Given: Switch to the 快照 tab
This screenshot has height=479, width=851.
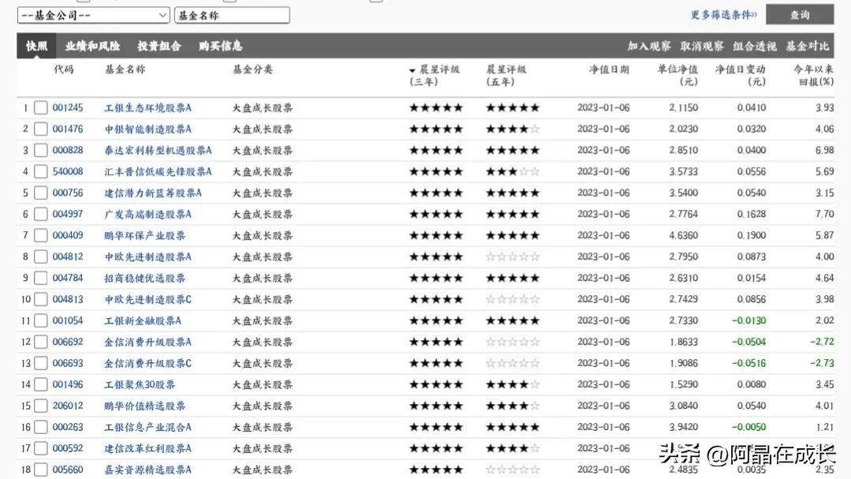Looking at the screenshot, I should (x=36, y=46).
